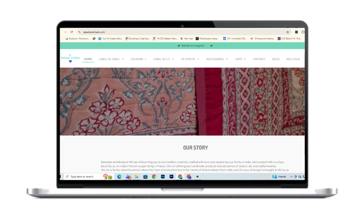Click the OUR STORY heading
The height and width of the screenshot is (222, 364).
point(195,148)
